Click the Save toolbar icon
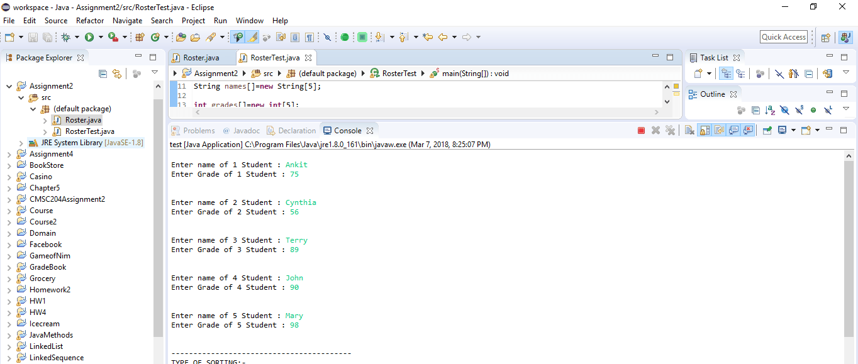 click(33, 37)
